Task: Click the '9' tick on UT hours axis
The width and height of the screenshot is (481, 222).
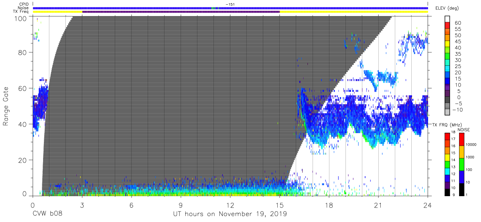Action: pyautogui.click(x=181, y=204)
